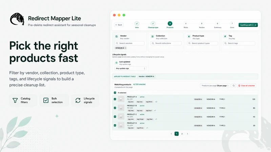Focus the Search collections field
The height and width of the screenshot is (152, 271).
tap(166, 43)
